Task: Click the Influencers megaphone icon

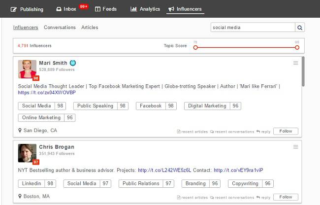Action: click(x=171, y=9)
